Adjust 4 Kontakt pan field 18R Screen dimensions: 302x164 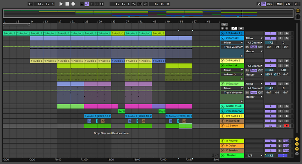click(283, 70)
